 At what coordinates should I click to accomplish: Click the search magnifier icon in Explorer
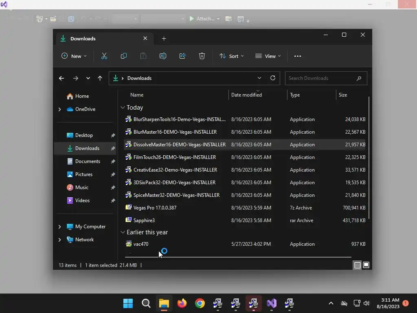[359, 78]
